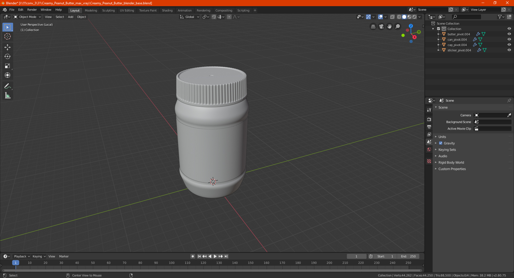Select the Scale tool
Screen dimensions: 514x278
[7, 66]
